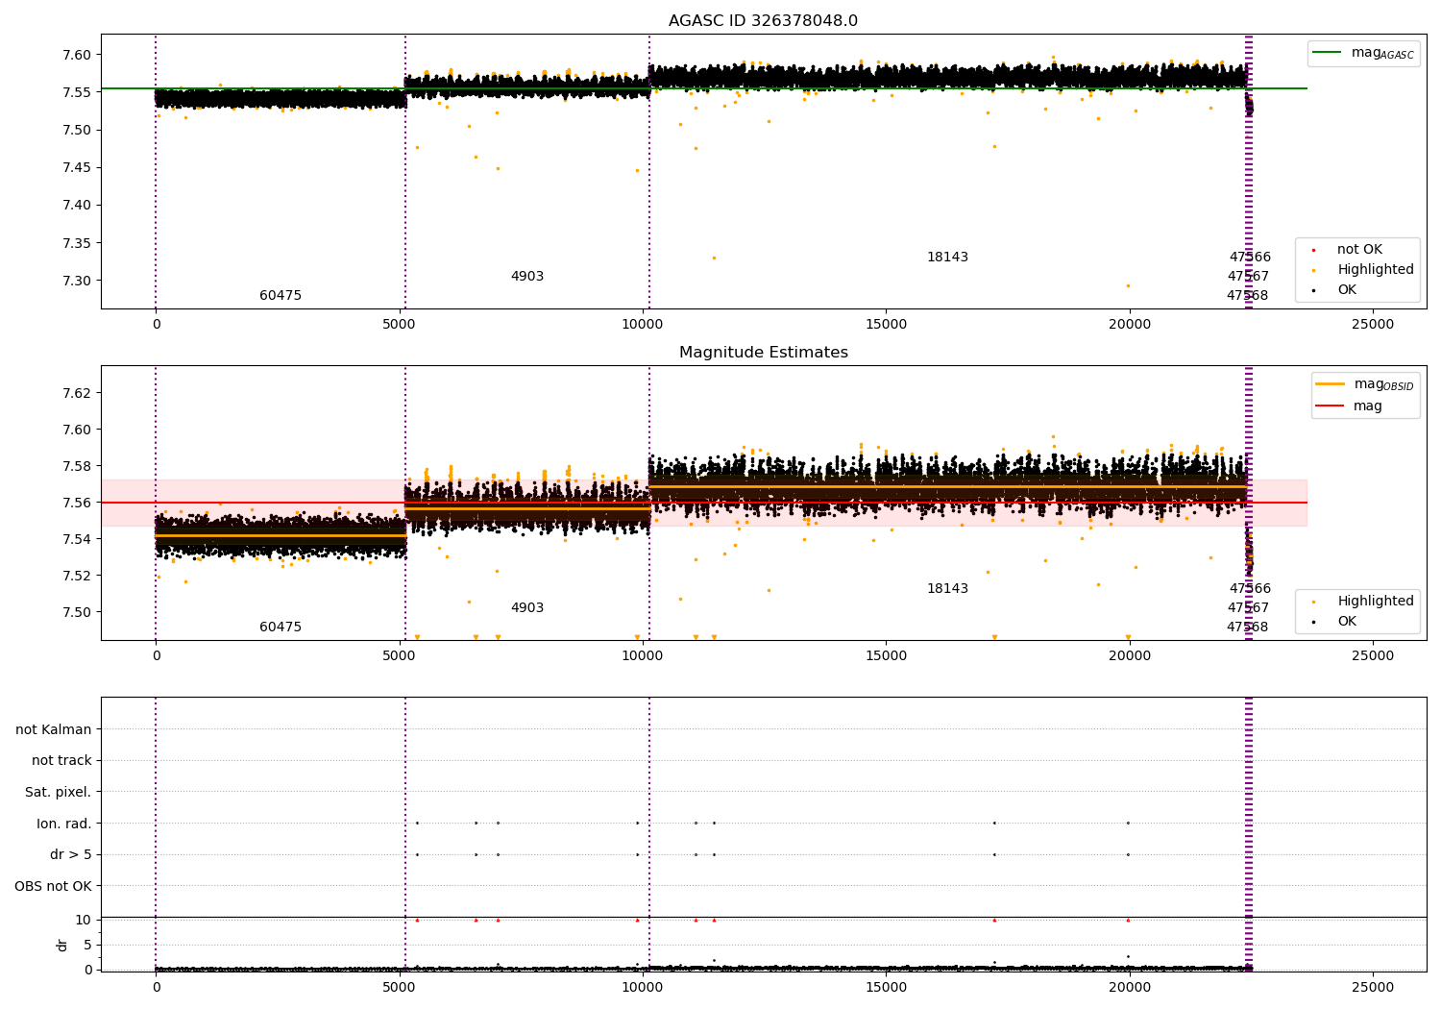Screen dimensions: 1441x1009
Task: Click obsid label 47568 in Magnitude Estimates plot
Action: click(1247, 628)
